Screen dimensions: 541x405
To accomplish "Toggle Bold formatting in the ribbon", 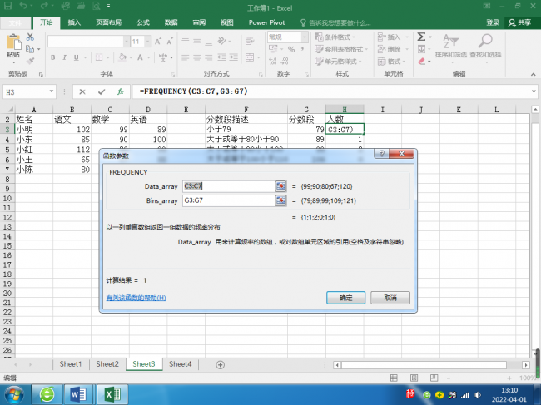I will 52,57.
